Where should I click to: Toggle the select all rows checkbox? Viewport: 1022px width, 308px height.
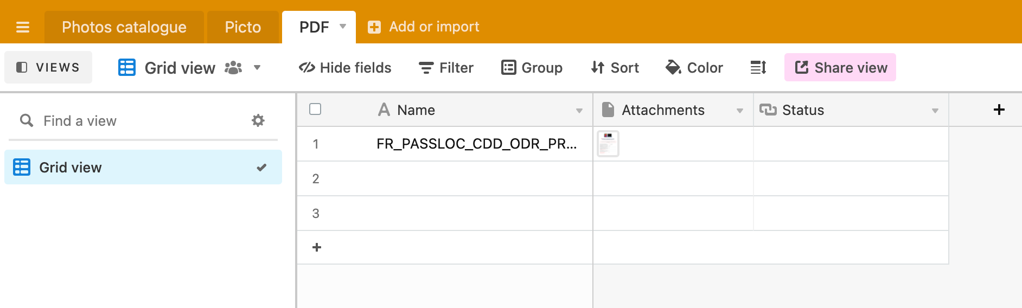(315, 109)
